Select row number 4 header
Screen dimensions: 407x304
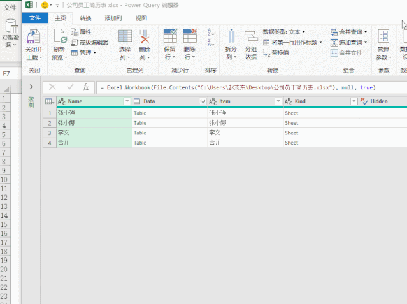click(x=50, y=143)
